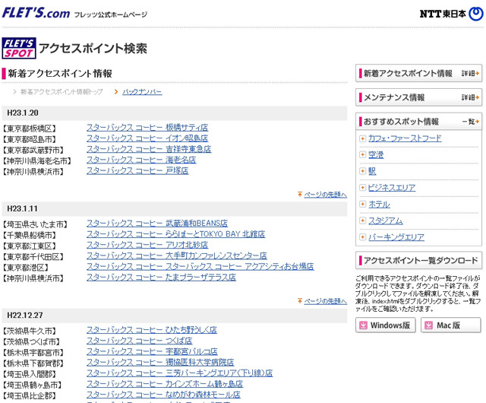This screenshot has height=403, width=486.
Task: Open スターバックス 板橋サティ店 link
Action: (x=147, y=128)
